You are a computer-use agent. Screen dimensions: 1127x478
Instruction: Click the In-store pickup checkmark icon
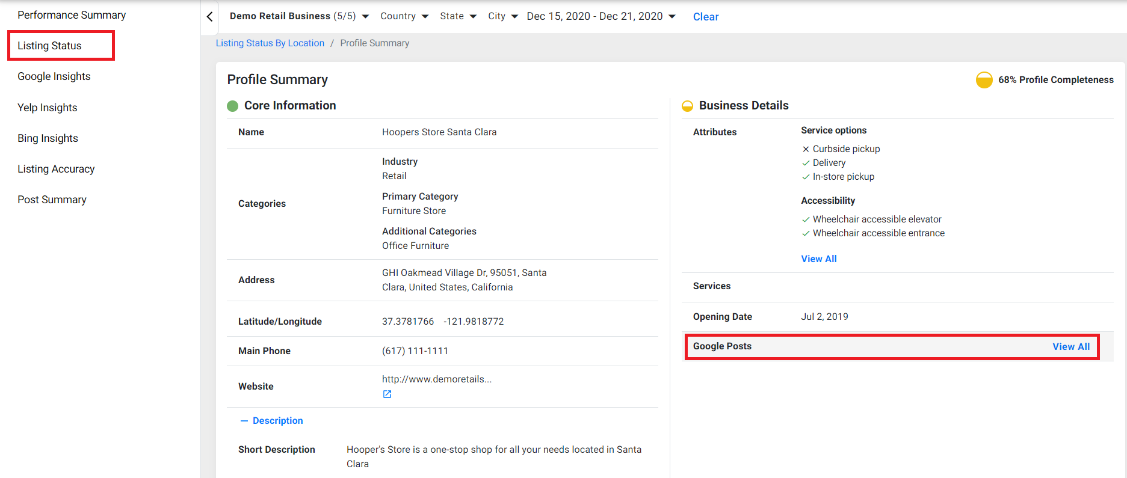click(806, 177)
